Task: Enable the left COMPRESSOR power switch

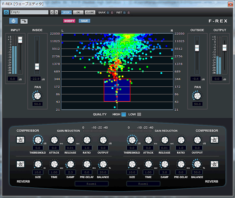Action: (x=20, y=140)
